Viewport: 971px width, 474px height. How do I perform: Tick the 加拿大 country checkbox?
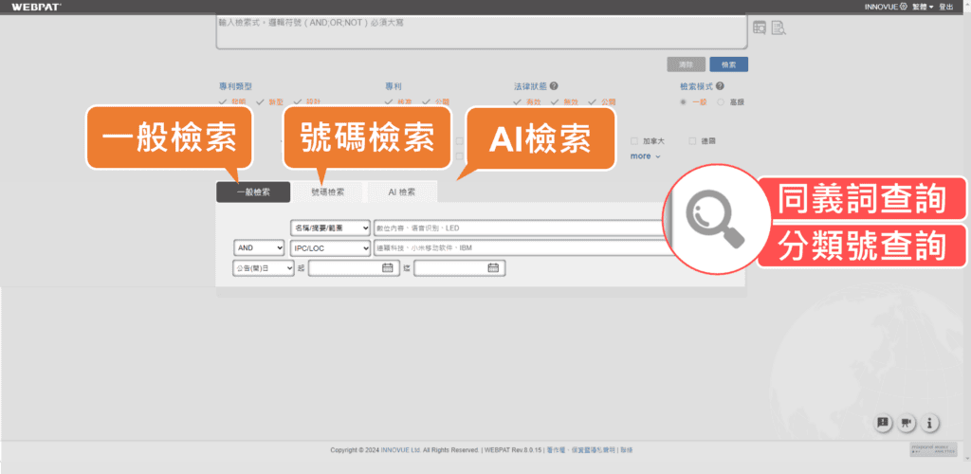[x=634, y=141]
